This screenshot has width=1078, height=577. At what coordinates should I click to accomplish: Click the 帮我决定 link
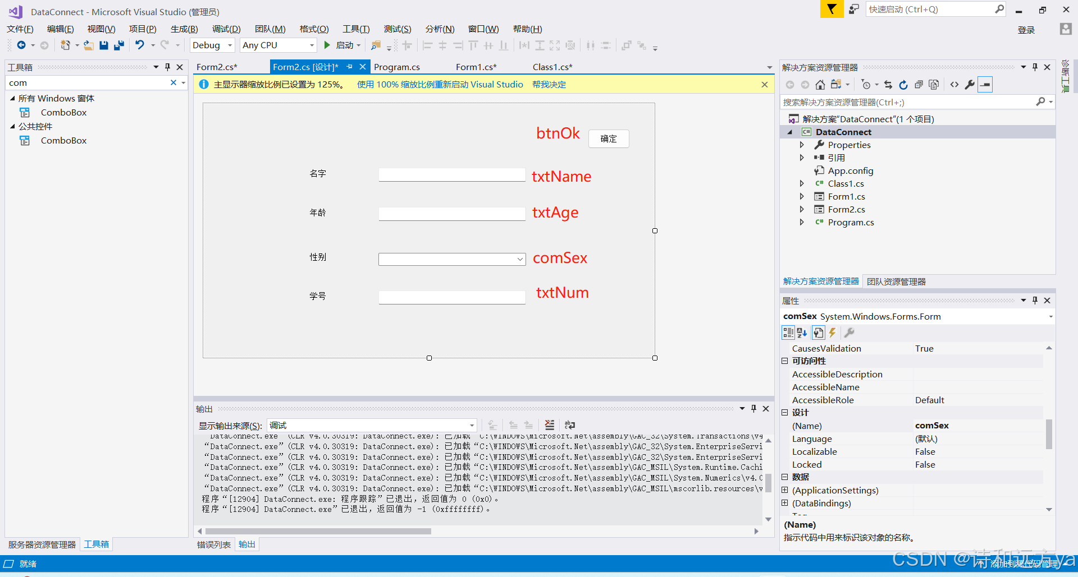[549, 85]
